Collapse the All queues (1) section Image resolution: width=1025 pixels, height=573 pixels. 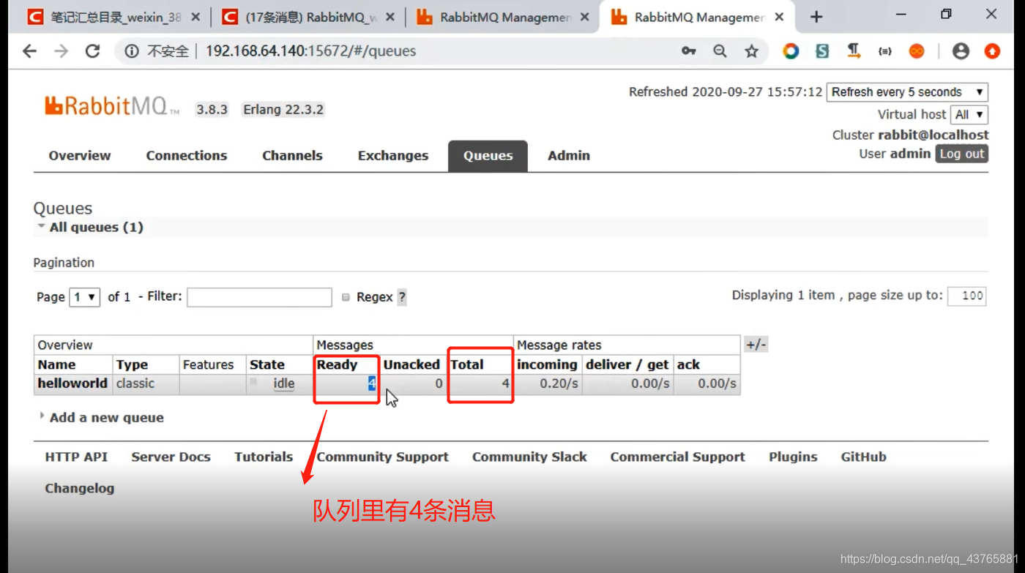tap(96, 228)
